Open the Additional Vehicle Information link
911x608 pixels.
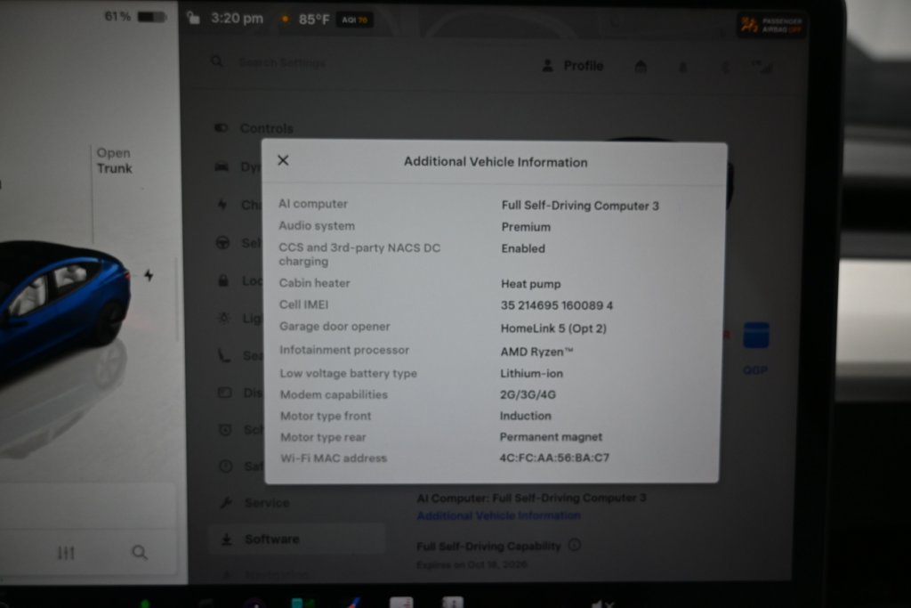498,515
